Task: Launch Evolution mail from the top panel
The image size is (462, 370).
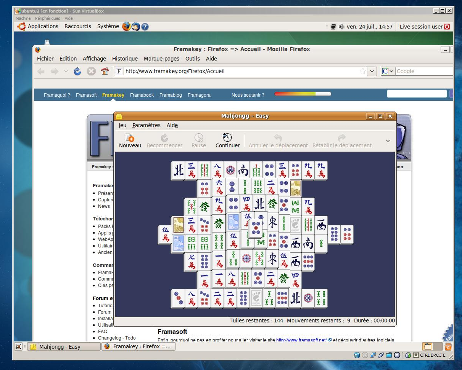Action: [x=136, y=27]
